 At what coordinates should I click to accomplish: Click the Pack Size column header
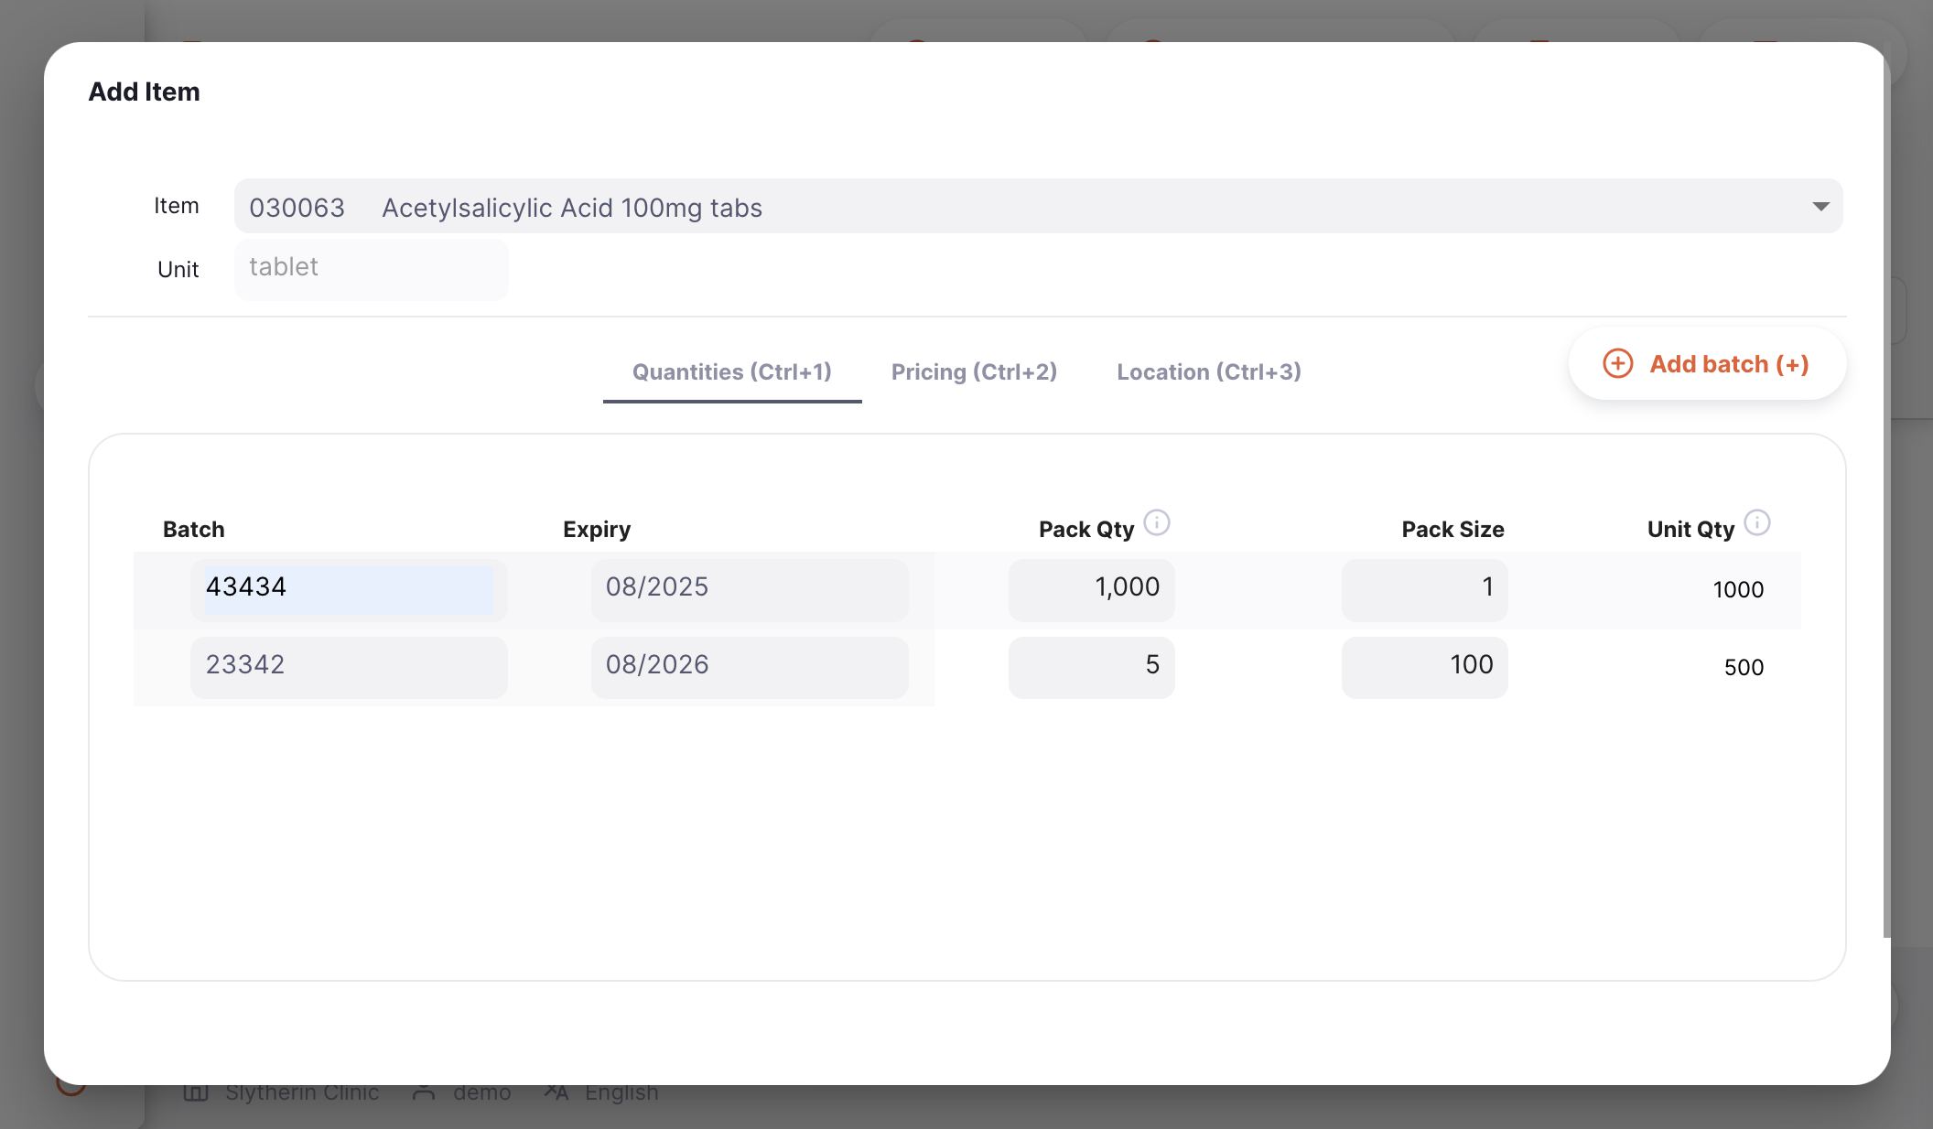1452,530
